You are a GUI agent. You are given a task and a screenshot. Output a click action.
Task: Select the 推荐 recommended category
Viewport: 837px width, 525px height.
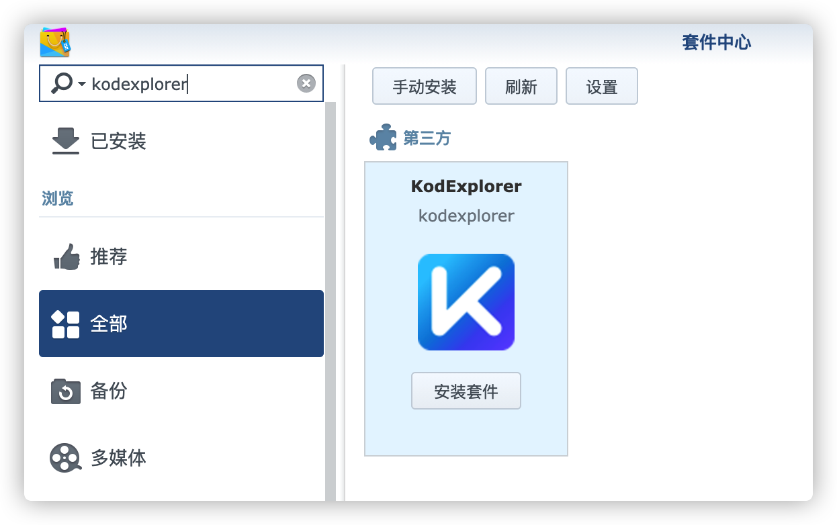[181, 256]
